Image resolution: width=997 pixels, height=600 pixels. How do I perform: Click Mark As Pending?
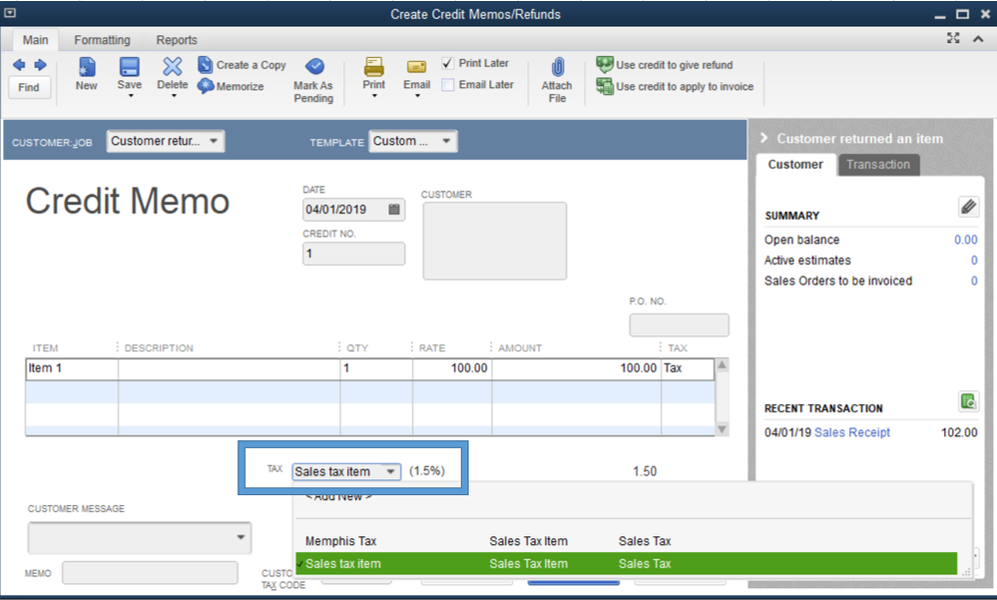pyautogui.click(x=313, y=80)
